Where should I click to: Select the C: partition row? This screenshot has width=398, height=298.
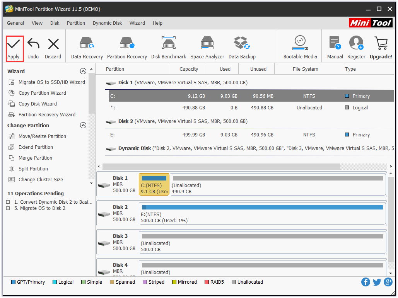pos(251,96)
